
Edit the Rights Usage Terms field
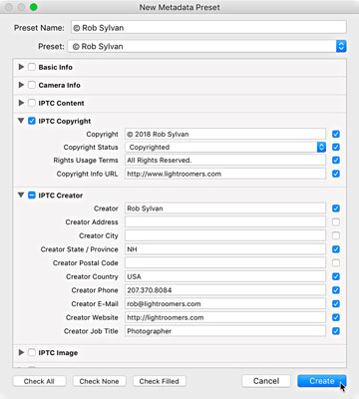click(225, 161)
